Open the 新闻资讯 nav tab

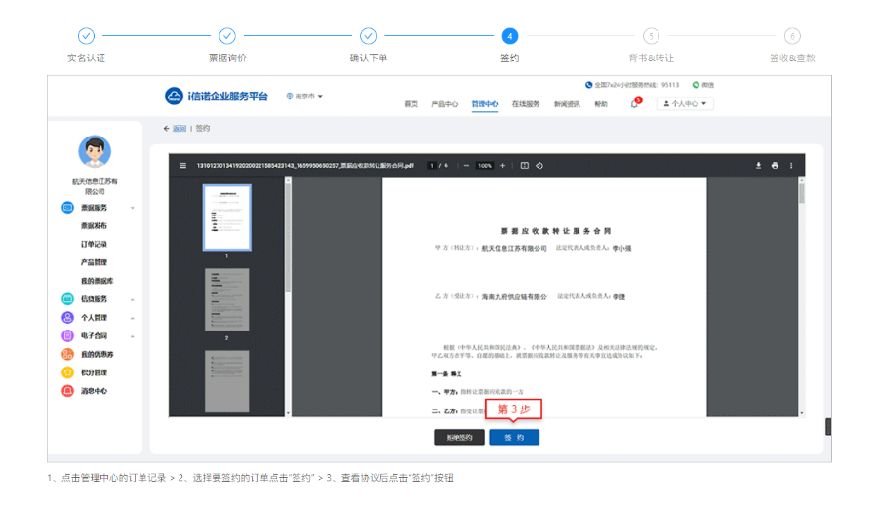[567, 104]
